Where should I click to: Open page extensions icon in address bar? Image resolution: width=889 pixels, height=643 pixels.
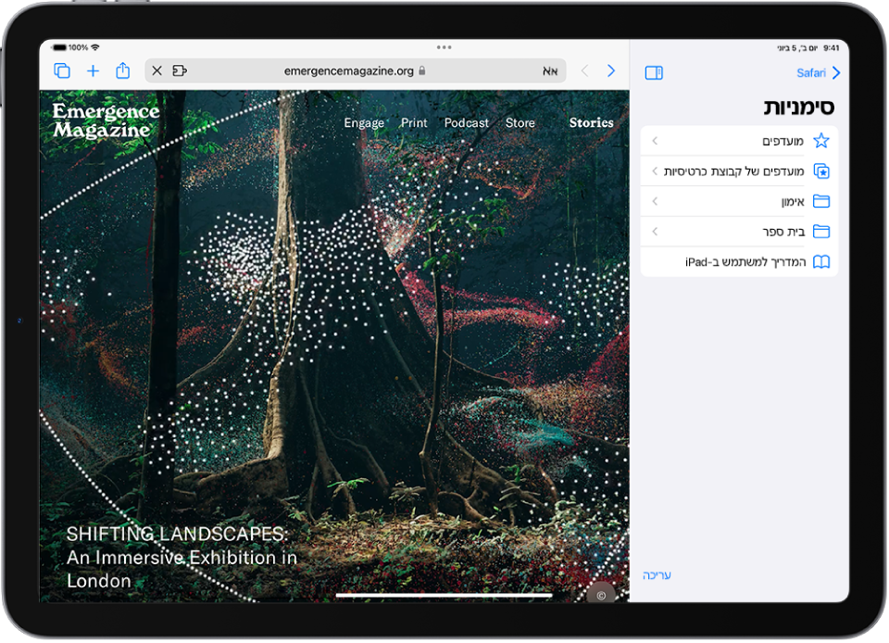click(x=180, y=70)
